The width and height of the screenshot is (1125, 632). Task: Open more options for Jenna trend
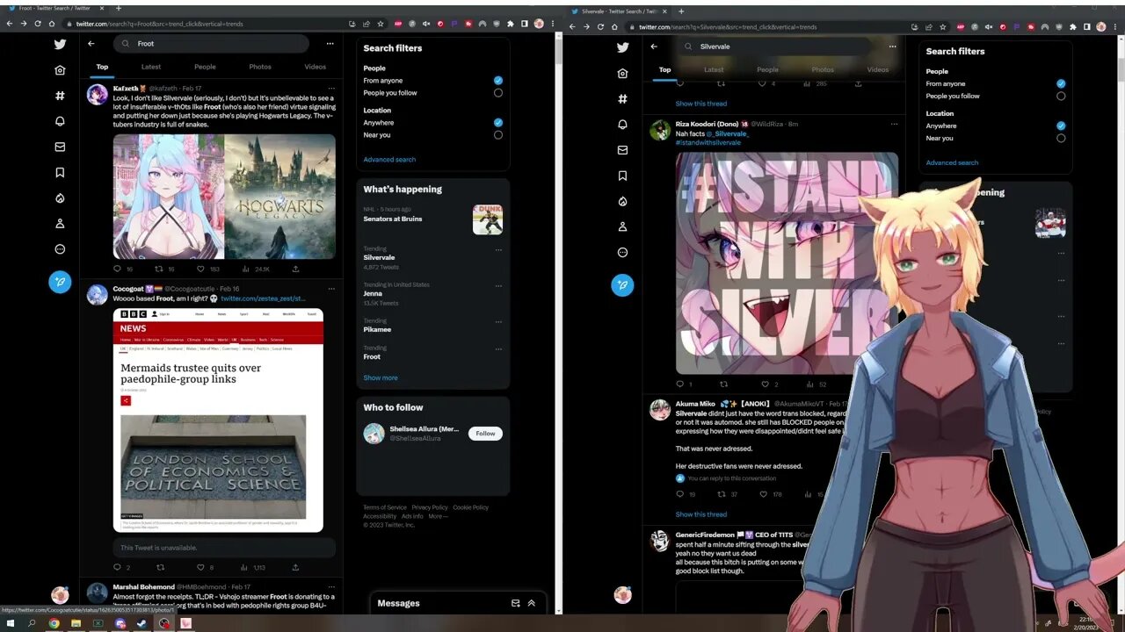pos(498,285)
